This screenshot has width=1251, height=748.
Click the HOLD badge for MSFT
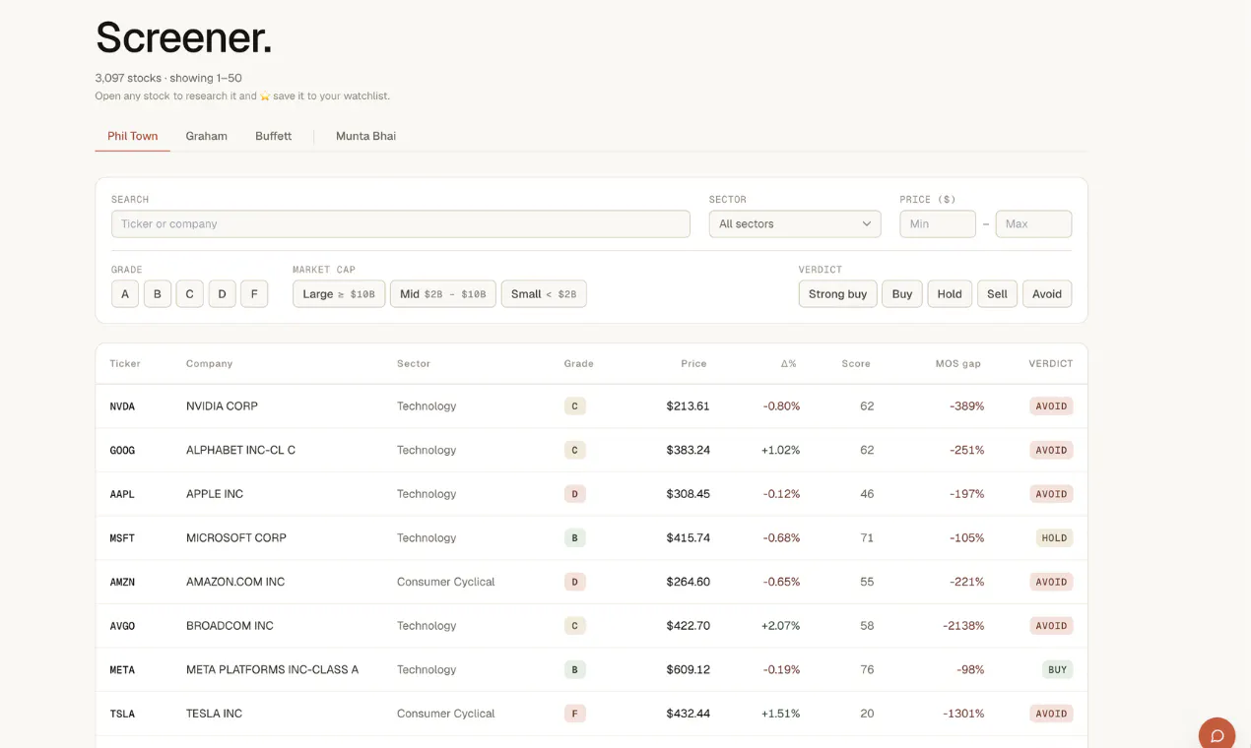[1054, 538]
